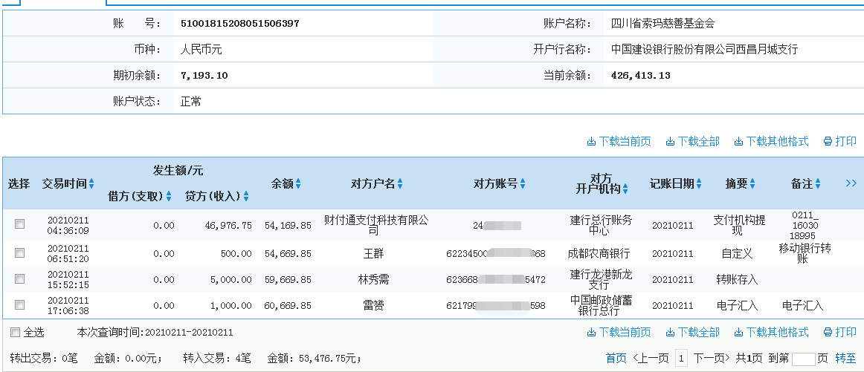Click the 下一页 next page link
This screenshot has width=864, height=372.
pos(712,358)
